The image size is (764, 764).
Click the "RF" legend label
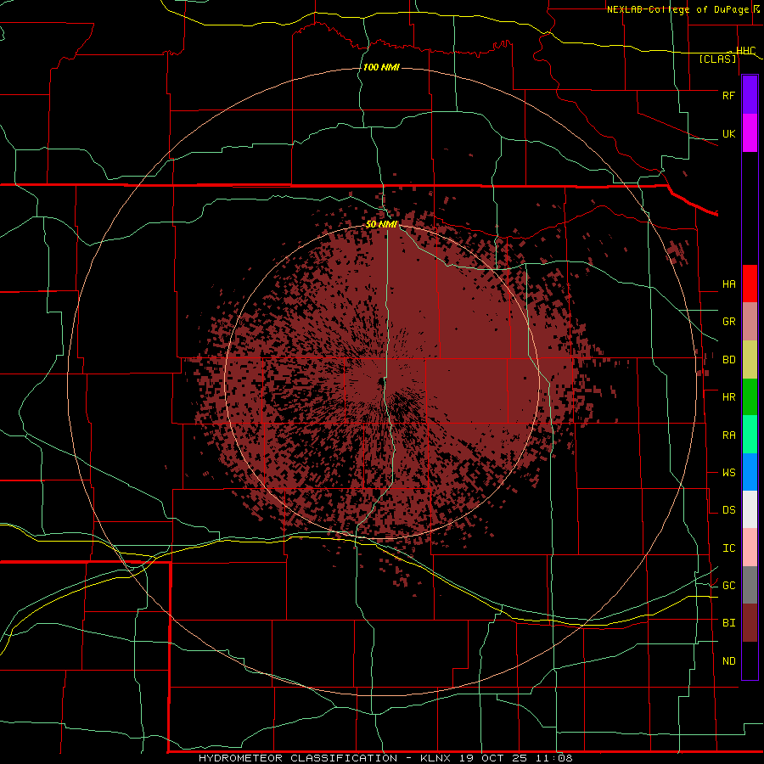(728, 96)
